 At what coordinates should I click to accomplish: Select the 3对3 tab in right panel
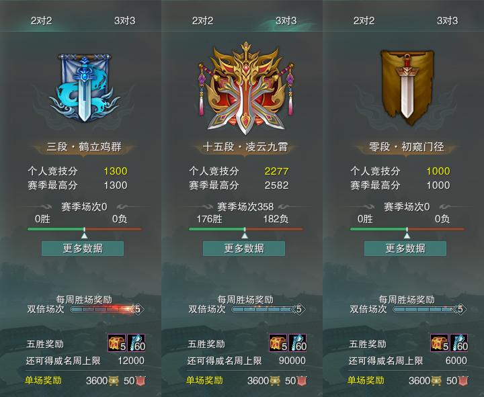click(447, 21)
